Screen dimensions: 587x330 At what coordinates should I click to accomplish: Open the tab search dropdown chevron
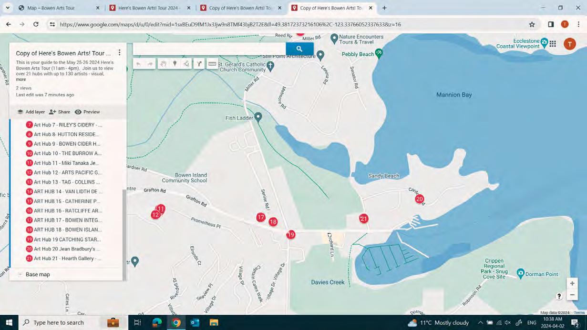point(8,8)
